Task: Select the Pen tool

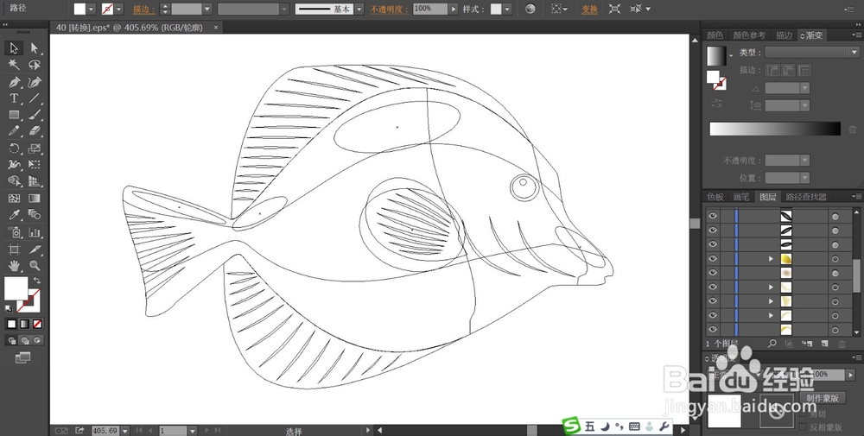Action: (14, 82)
